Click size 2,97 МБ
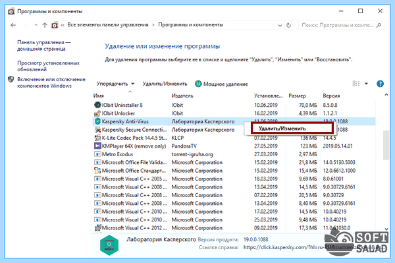The width and height of the screenshot is (395, 263). click(x=308, y=154)
